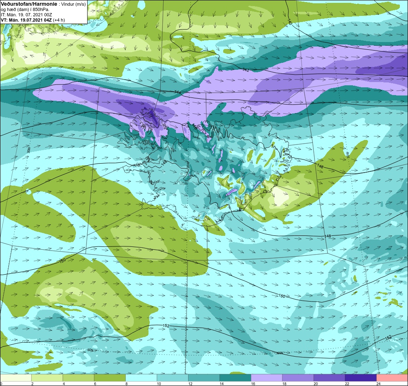The width and height of the screenshot is (408, 386).
Task: Click the pink above-24 m/s legend swatch
Action: tap(392, 378)
